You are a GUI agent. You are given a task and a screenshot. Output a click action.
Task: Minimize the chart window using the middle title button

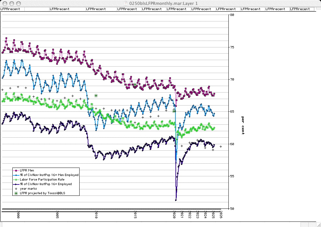click(x=12, y=4)
